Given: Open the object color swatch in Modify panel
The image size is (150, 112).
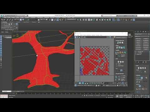Looking at the screenshot, I should [149, 34].
